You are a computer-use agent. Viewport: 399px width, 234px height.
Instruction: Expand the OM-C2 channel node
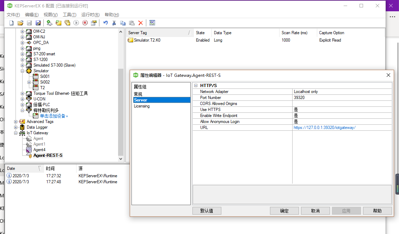point(23,31)
